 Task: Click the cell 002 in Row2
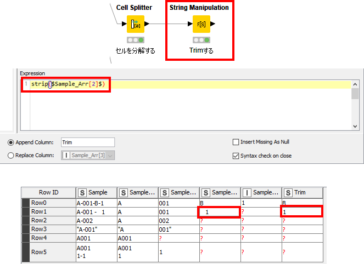click(x=179, y=221)
